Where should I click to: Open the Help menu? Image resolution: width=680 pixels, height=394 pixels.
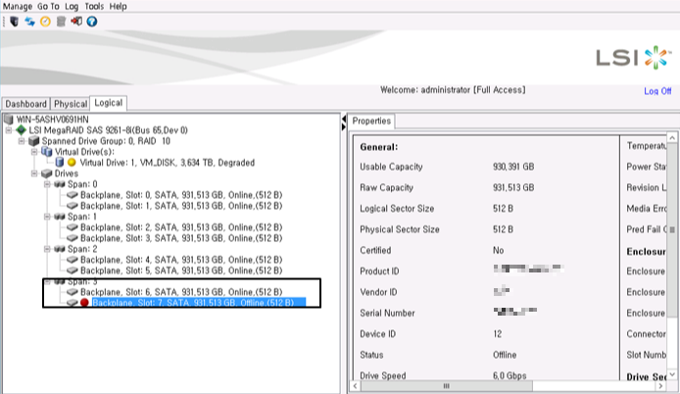(x=118, y=7)
